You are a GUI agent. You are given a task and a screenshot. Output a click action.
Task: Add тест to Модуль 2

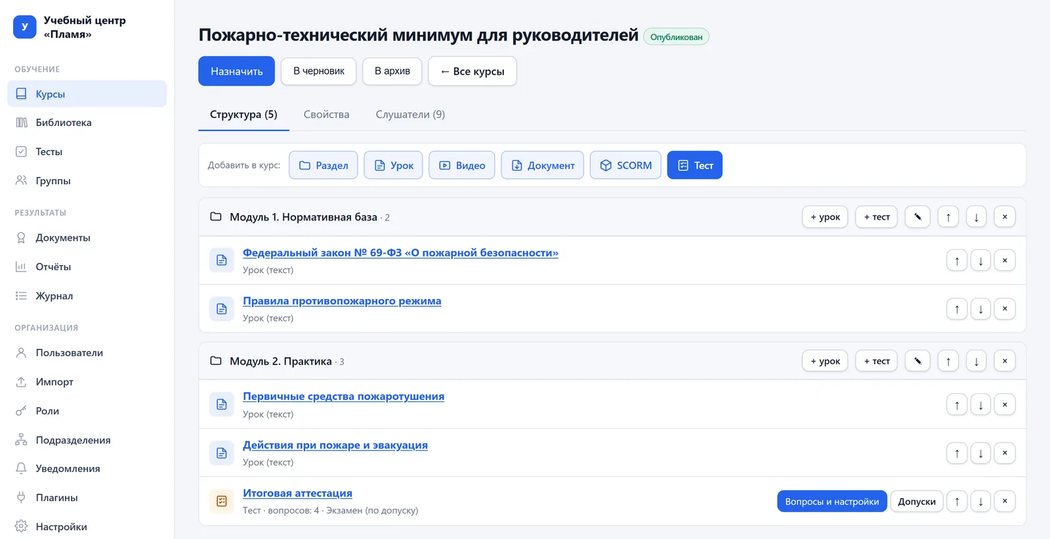877,361
